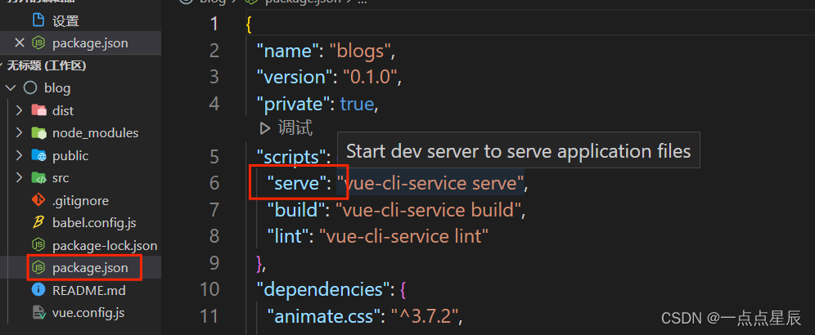This screenshot has height=335, width=815.
Task: Click the git icon next to .gitignore
Action: 38,200
